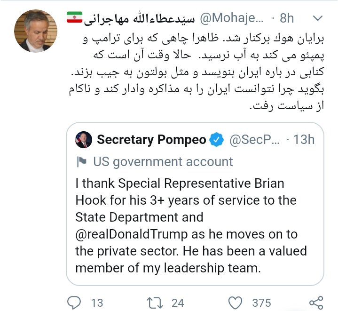The height and width of the screenshot is (311, 338).
Task: Click the gray flag icon for government account
Action: point(81,162)
